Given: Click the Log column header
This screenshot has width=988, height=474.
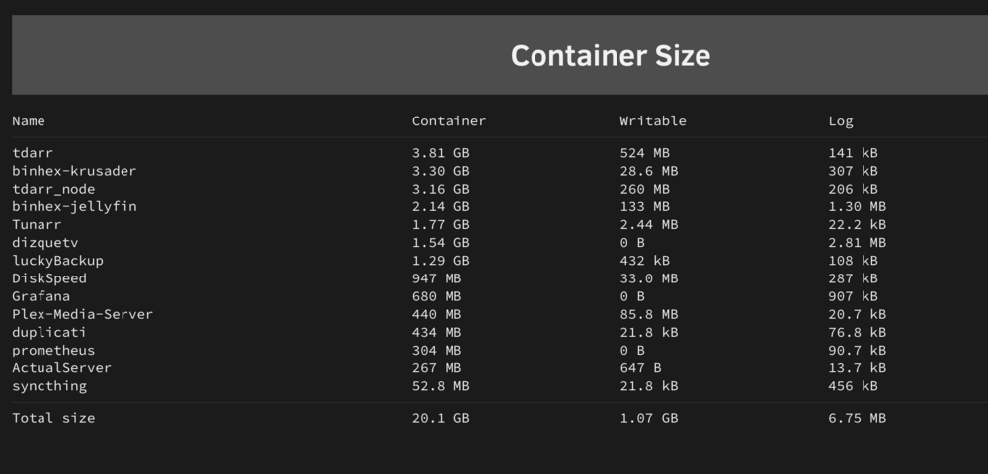Looking at the screenshot, I should coord(841,121).
